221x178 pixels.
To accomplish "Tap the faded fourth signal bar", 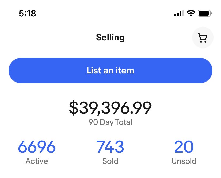I will [x=183, y=13].
